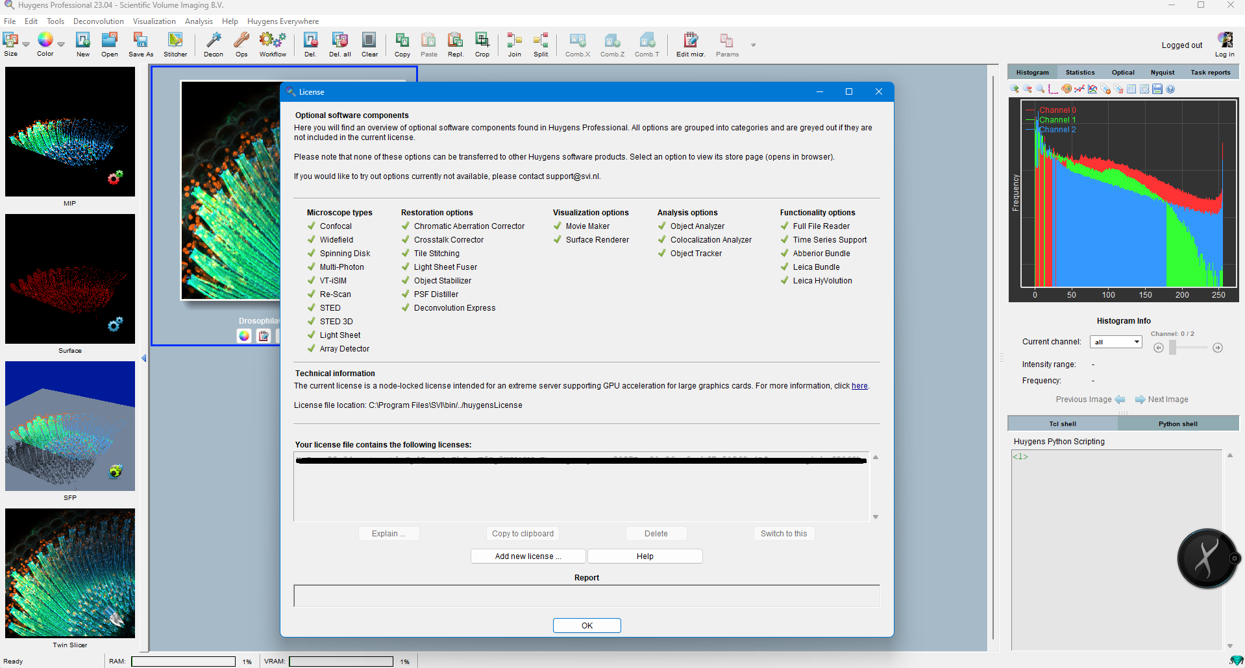Viewport: 1245px width, 668px height.
Task: Click the Python shell input area
Action: click(1116, 549)
